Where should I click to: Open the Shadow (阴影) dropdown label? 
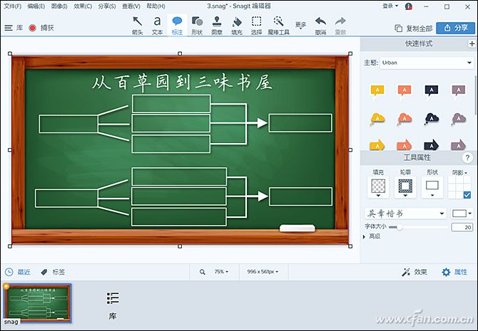(459, 172)
